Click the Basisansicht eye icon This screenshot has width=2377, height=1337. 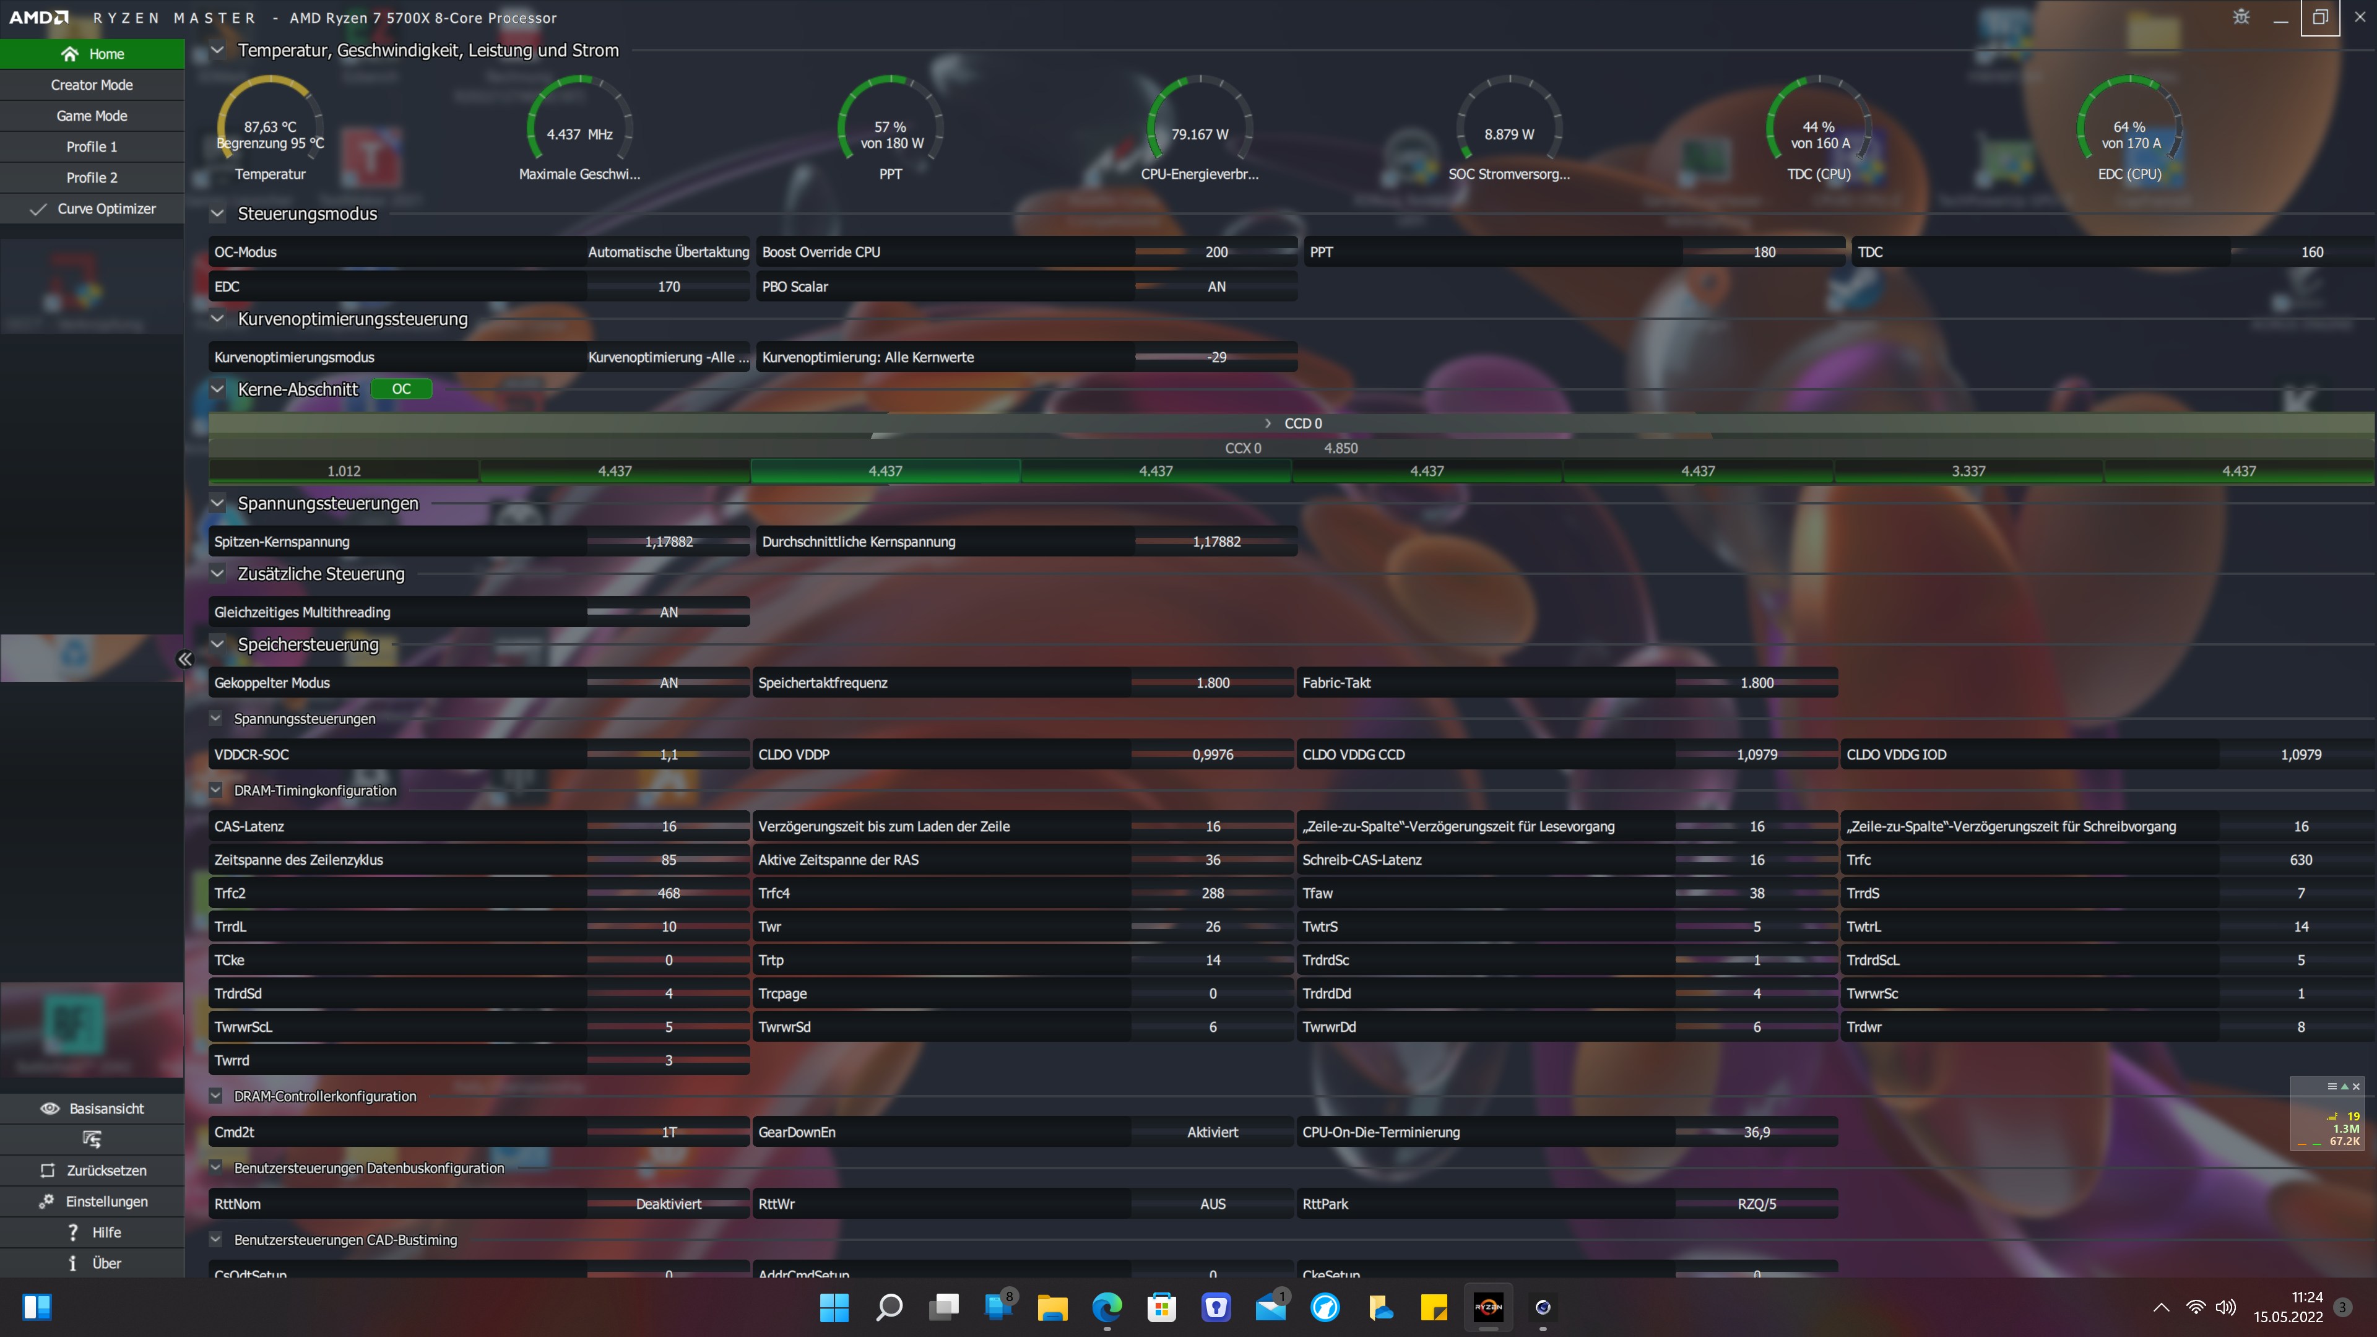(x=50, y=1108)
